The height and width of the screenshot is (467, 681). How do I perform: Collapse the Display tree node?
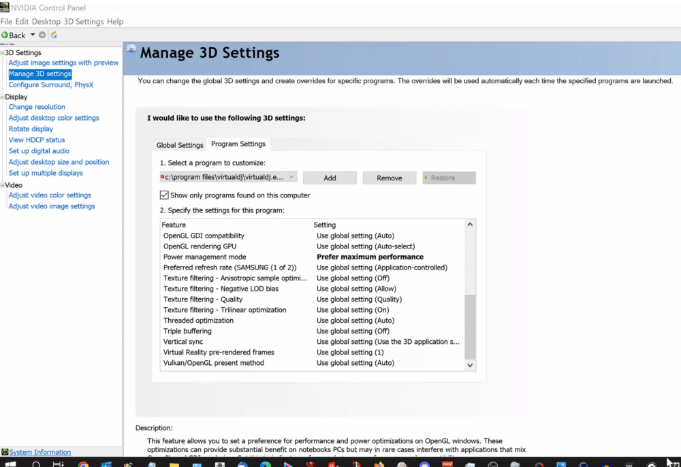[2, 97]
